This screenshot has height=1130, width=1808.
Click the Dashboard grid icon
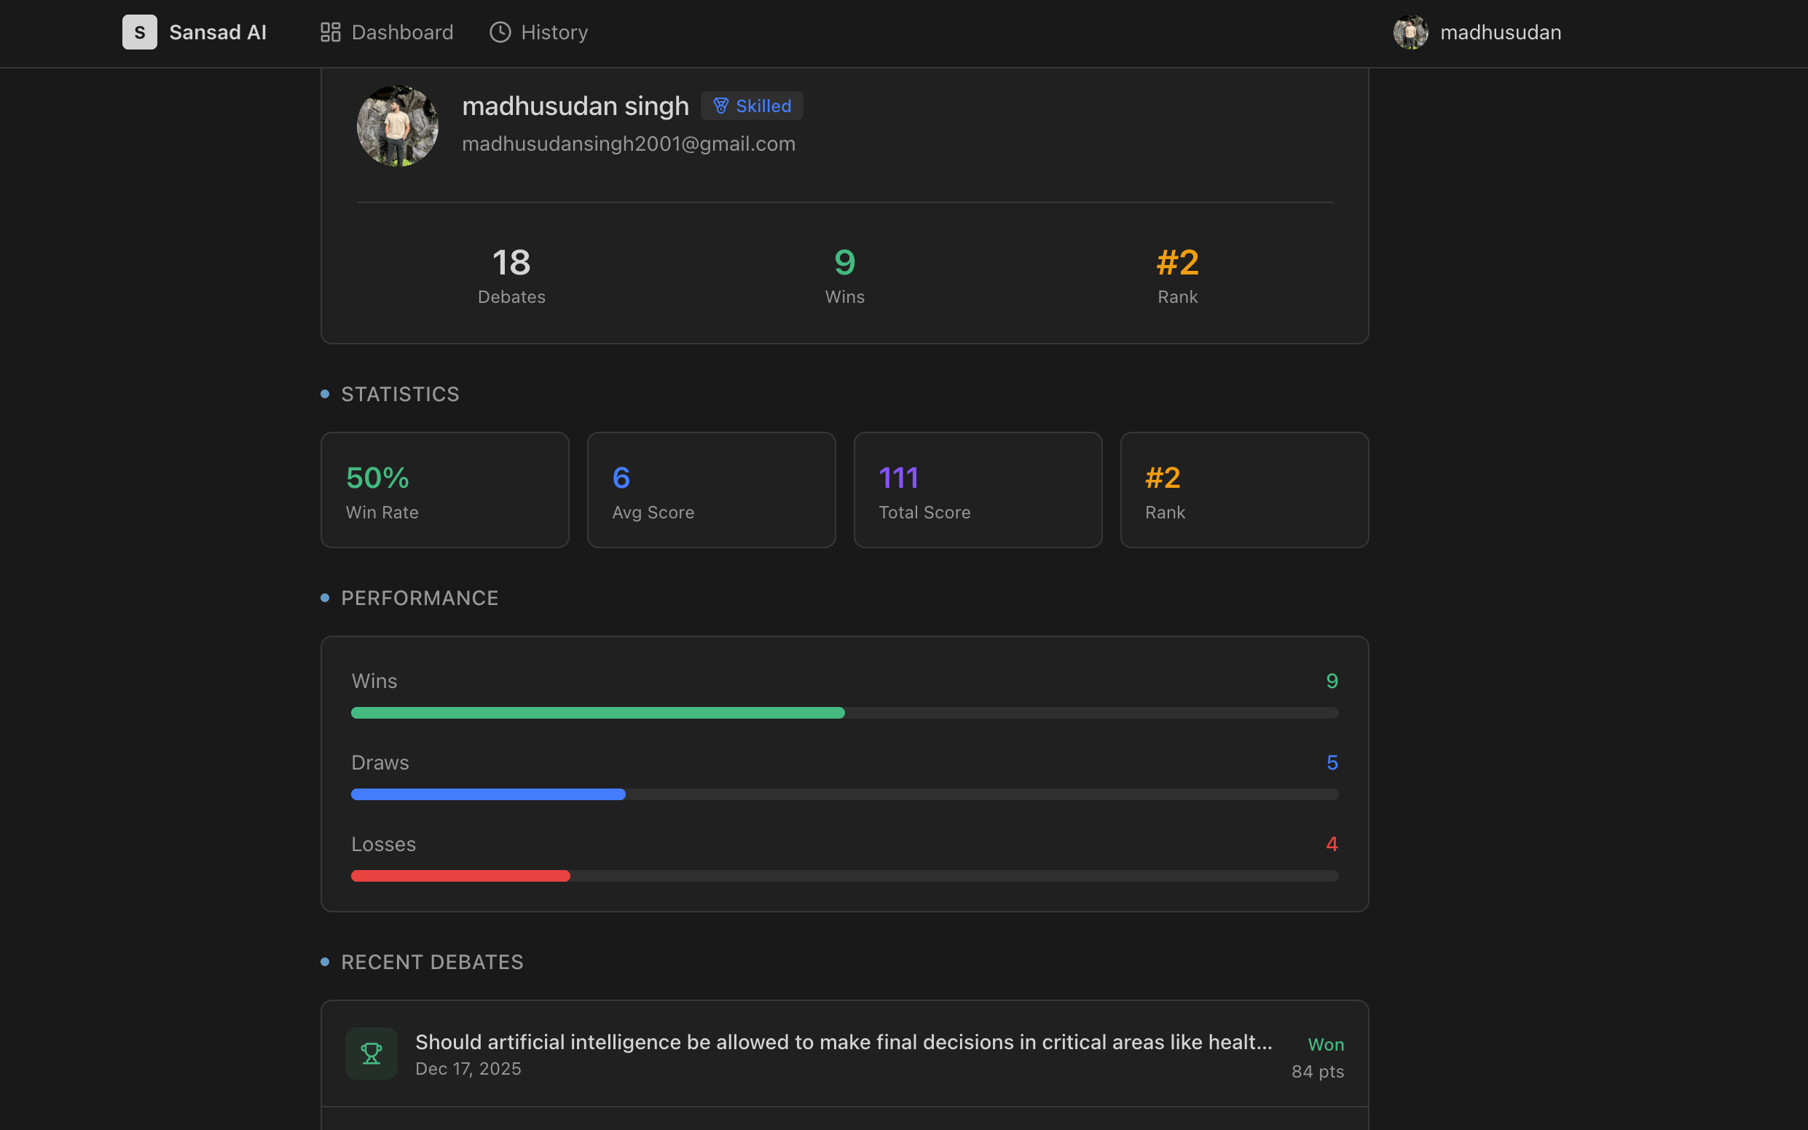[x=330, y=32]
